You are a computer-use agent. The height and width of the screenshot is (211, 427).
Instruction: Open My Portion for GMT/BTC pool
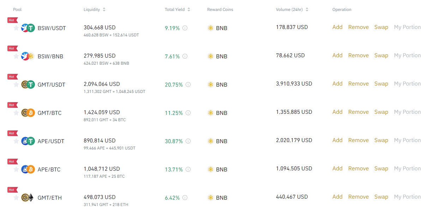coord(407,112)
